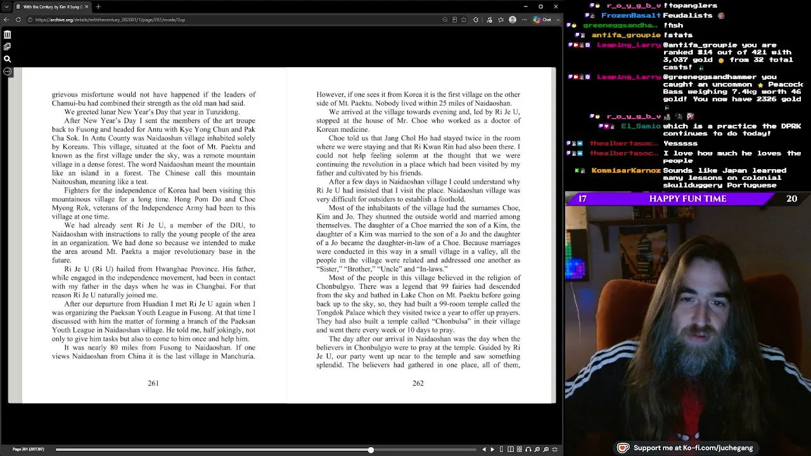Flip to the next page with the right arrow
Screen dimensions: 811x456
click(492, 450)
